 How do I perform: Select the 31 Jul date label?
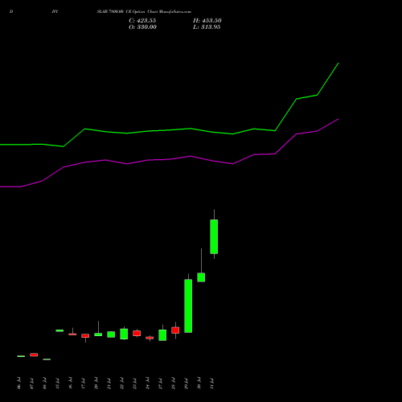[x=211, y=384]
